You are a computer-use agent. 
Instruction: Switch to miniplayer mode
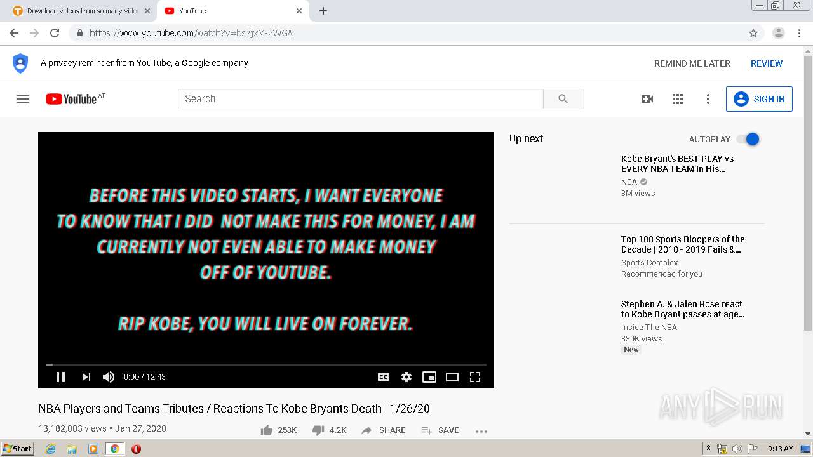[429, 377]
